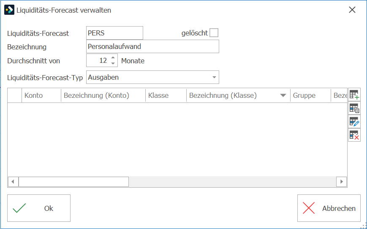367x229 pixels.
Task: Open the Liquiditäts-Forecast-Typ dropdown
Action: (214, 77)
